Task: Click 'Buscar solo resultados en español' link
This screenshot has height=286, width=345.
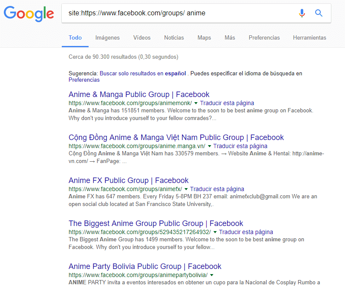Action: coord(143,73)
